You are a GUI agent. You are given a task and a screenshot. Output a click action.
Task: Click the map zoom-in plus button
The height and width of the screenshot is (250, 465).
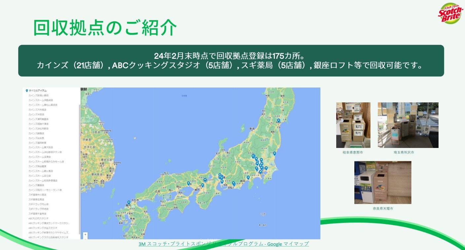pyautogui.click(x=86, y=234)
